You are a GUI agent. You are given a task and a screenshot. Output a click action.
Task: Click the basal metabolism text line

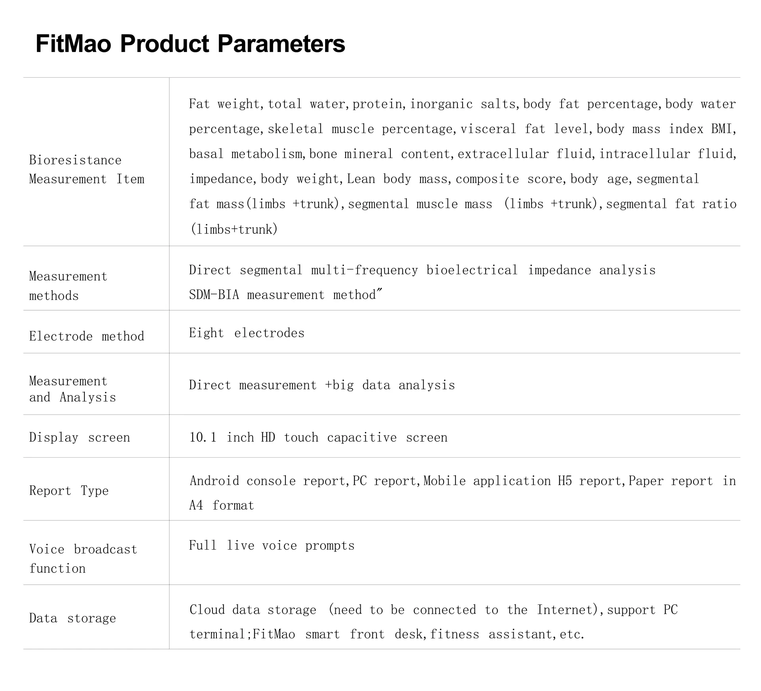(x=462, y=154)
